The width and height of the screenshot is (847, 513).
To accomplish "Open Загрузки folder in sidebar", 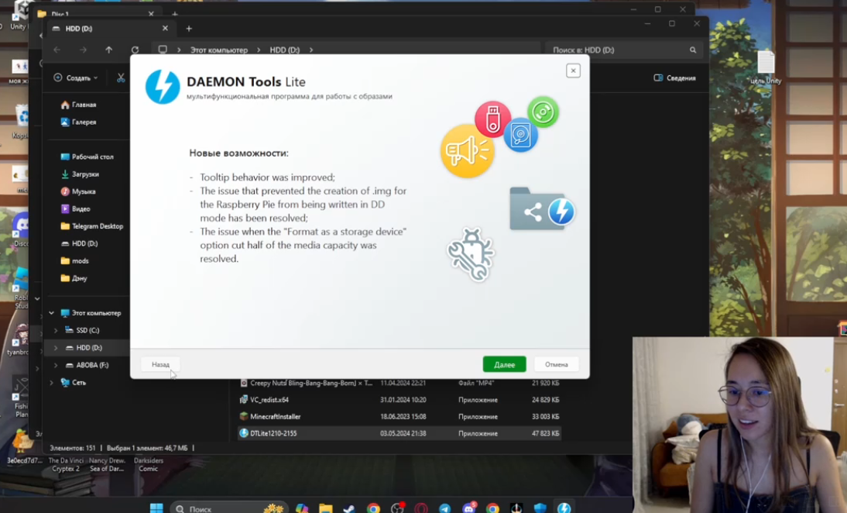I will tap(80, 174).
